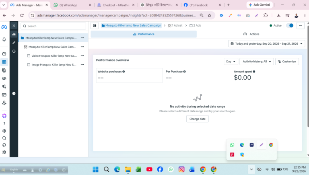309x175 pixels.
Task: Expand dark panel with arrow button
Action: [x=14, y=93]
